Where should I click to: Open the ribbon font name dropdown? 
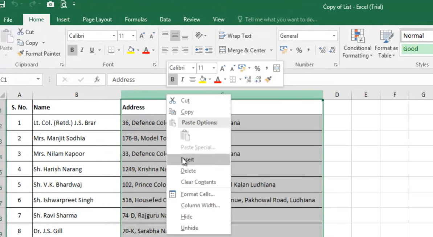[114, 36]
